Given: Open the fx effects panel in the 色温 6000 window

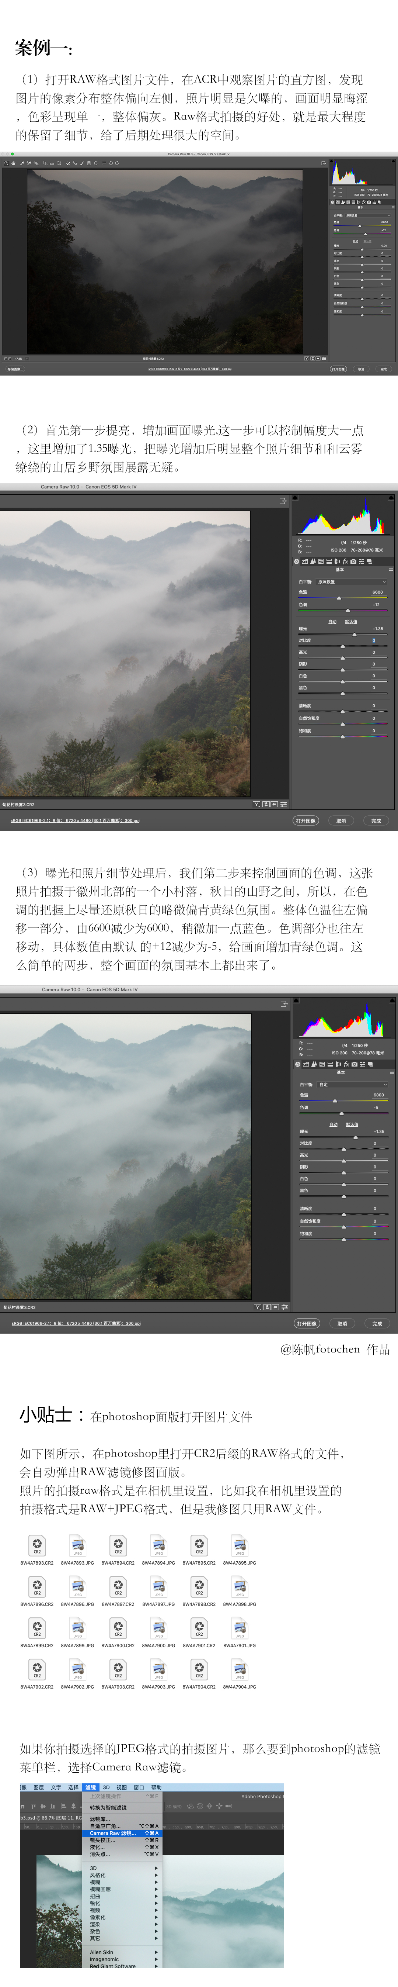Looking at the screenshot, I should [347, 1064].
